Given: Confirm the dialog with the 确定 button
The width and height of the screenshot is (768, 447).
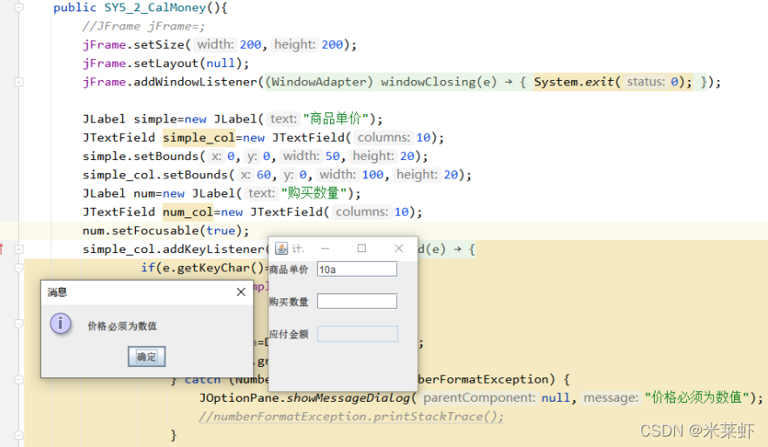Looking at the screenshot, I should point(146,357).
